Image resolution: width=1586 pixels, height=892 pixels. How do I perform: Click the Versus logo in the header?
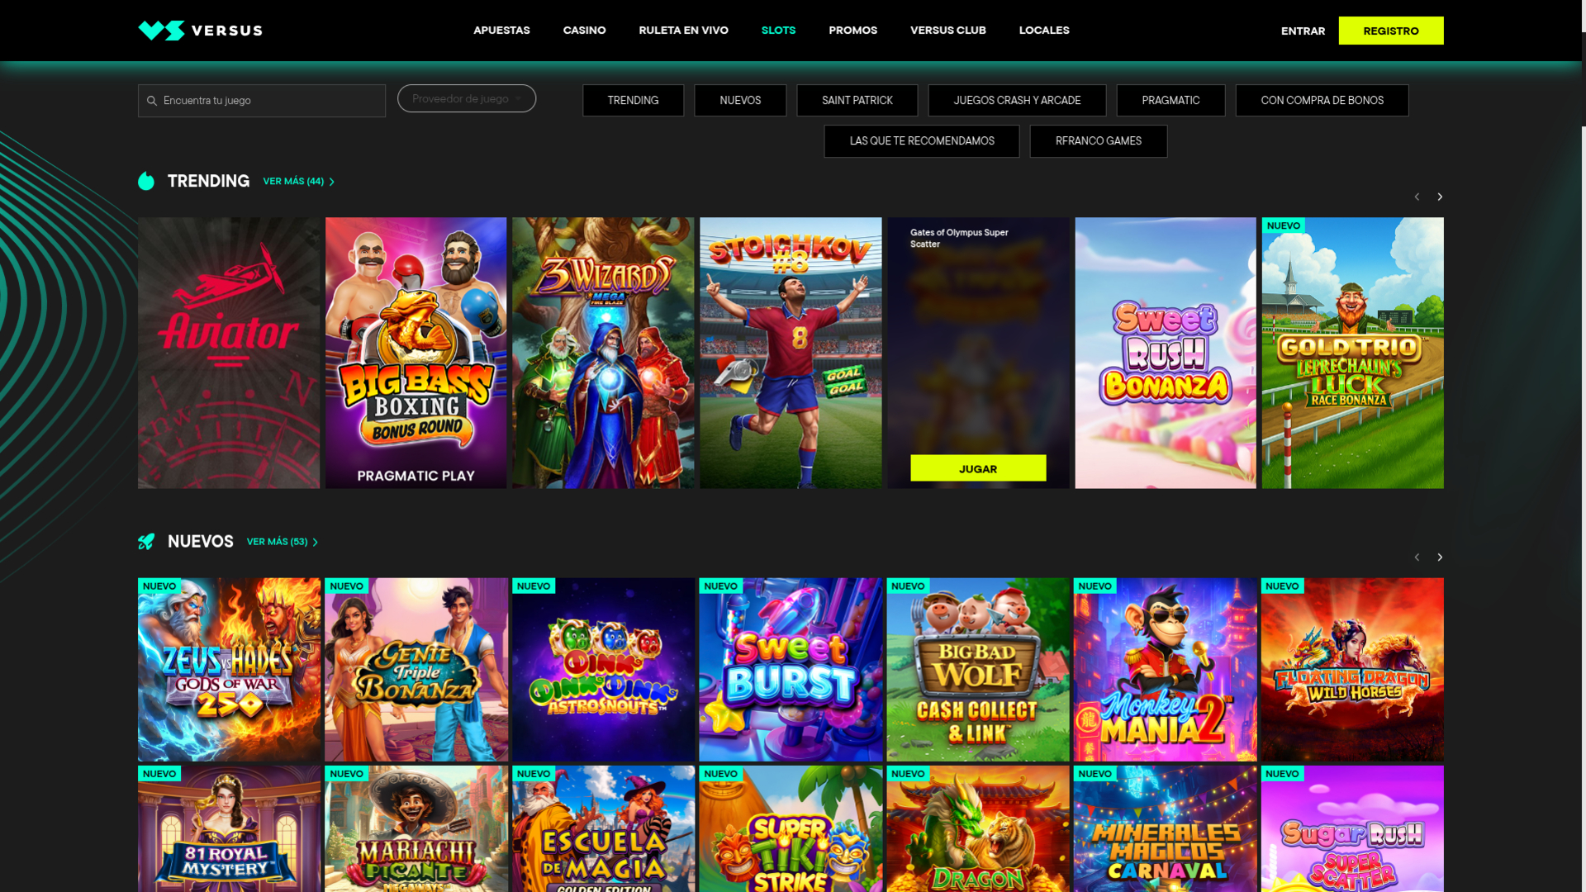point(198,30)
